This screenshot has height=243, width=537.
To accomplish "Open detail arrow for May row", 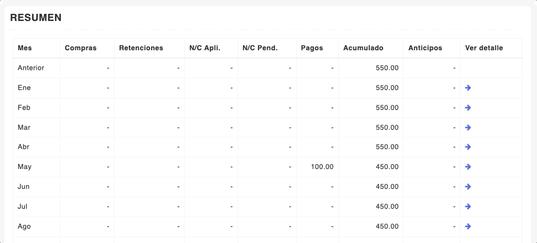I will (468, 167).
